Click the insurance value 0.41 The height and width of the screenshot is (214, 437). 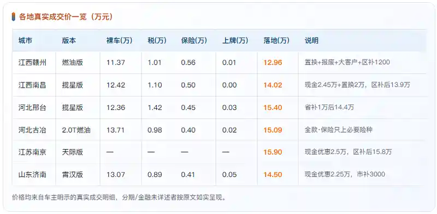click(188, 175)
